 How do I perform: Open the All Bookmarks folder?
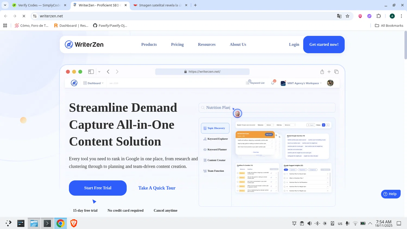(389, 26)
